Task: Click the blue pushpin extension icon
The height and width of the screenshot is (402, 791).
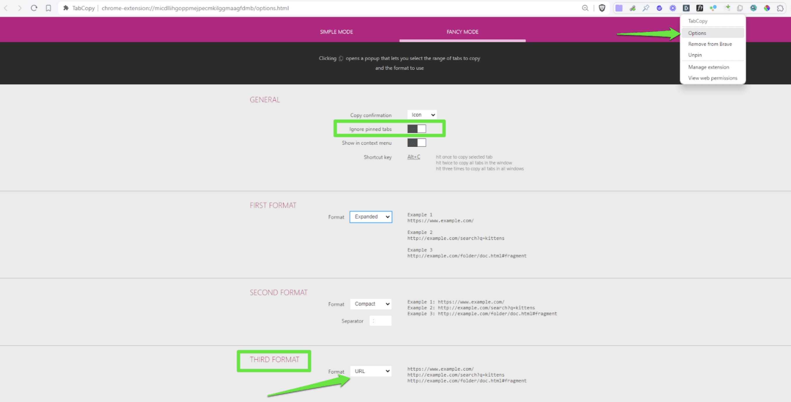Action: [646, 8]
